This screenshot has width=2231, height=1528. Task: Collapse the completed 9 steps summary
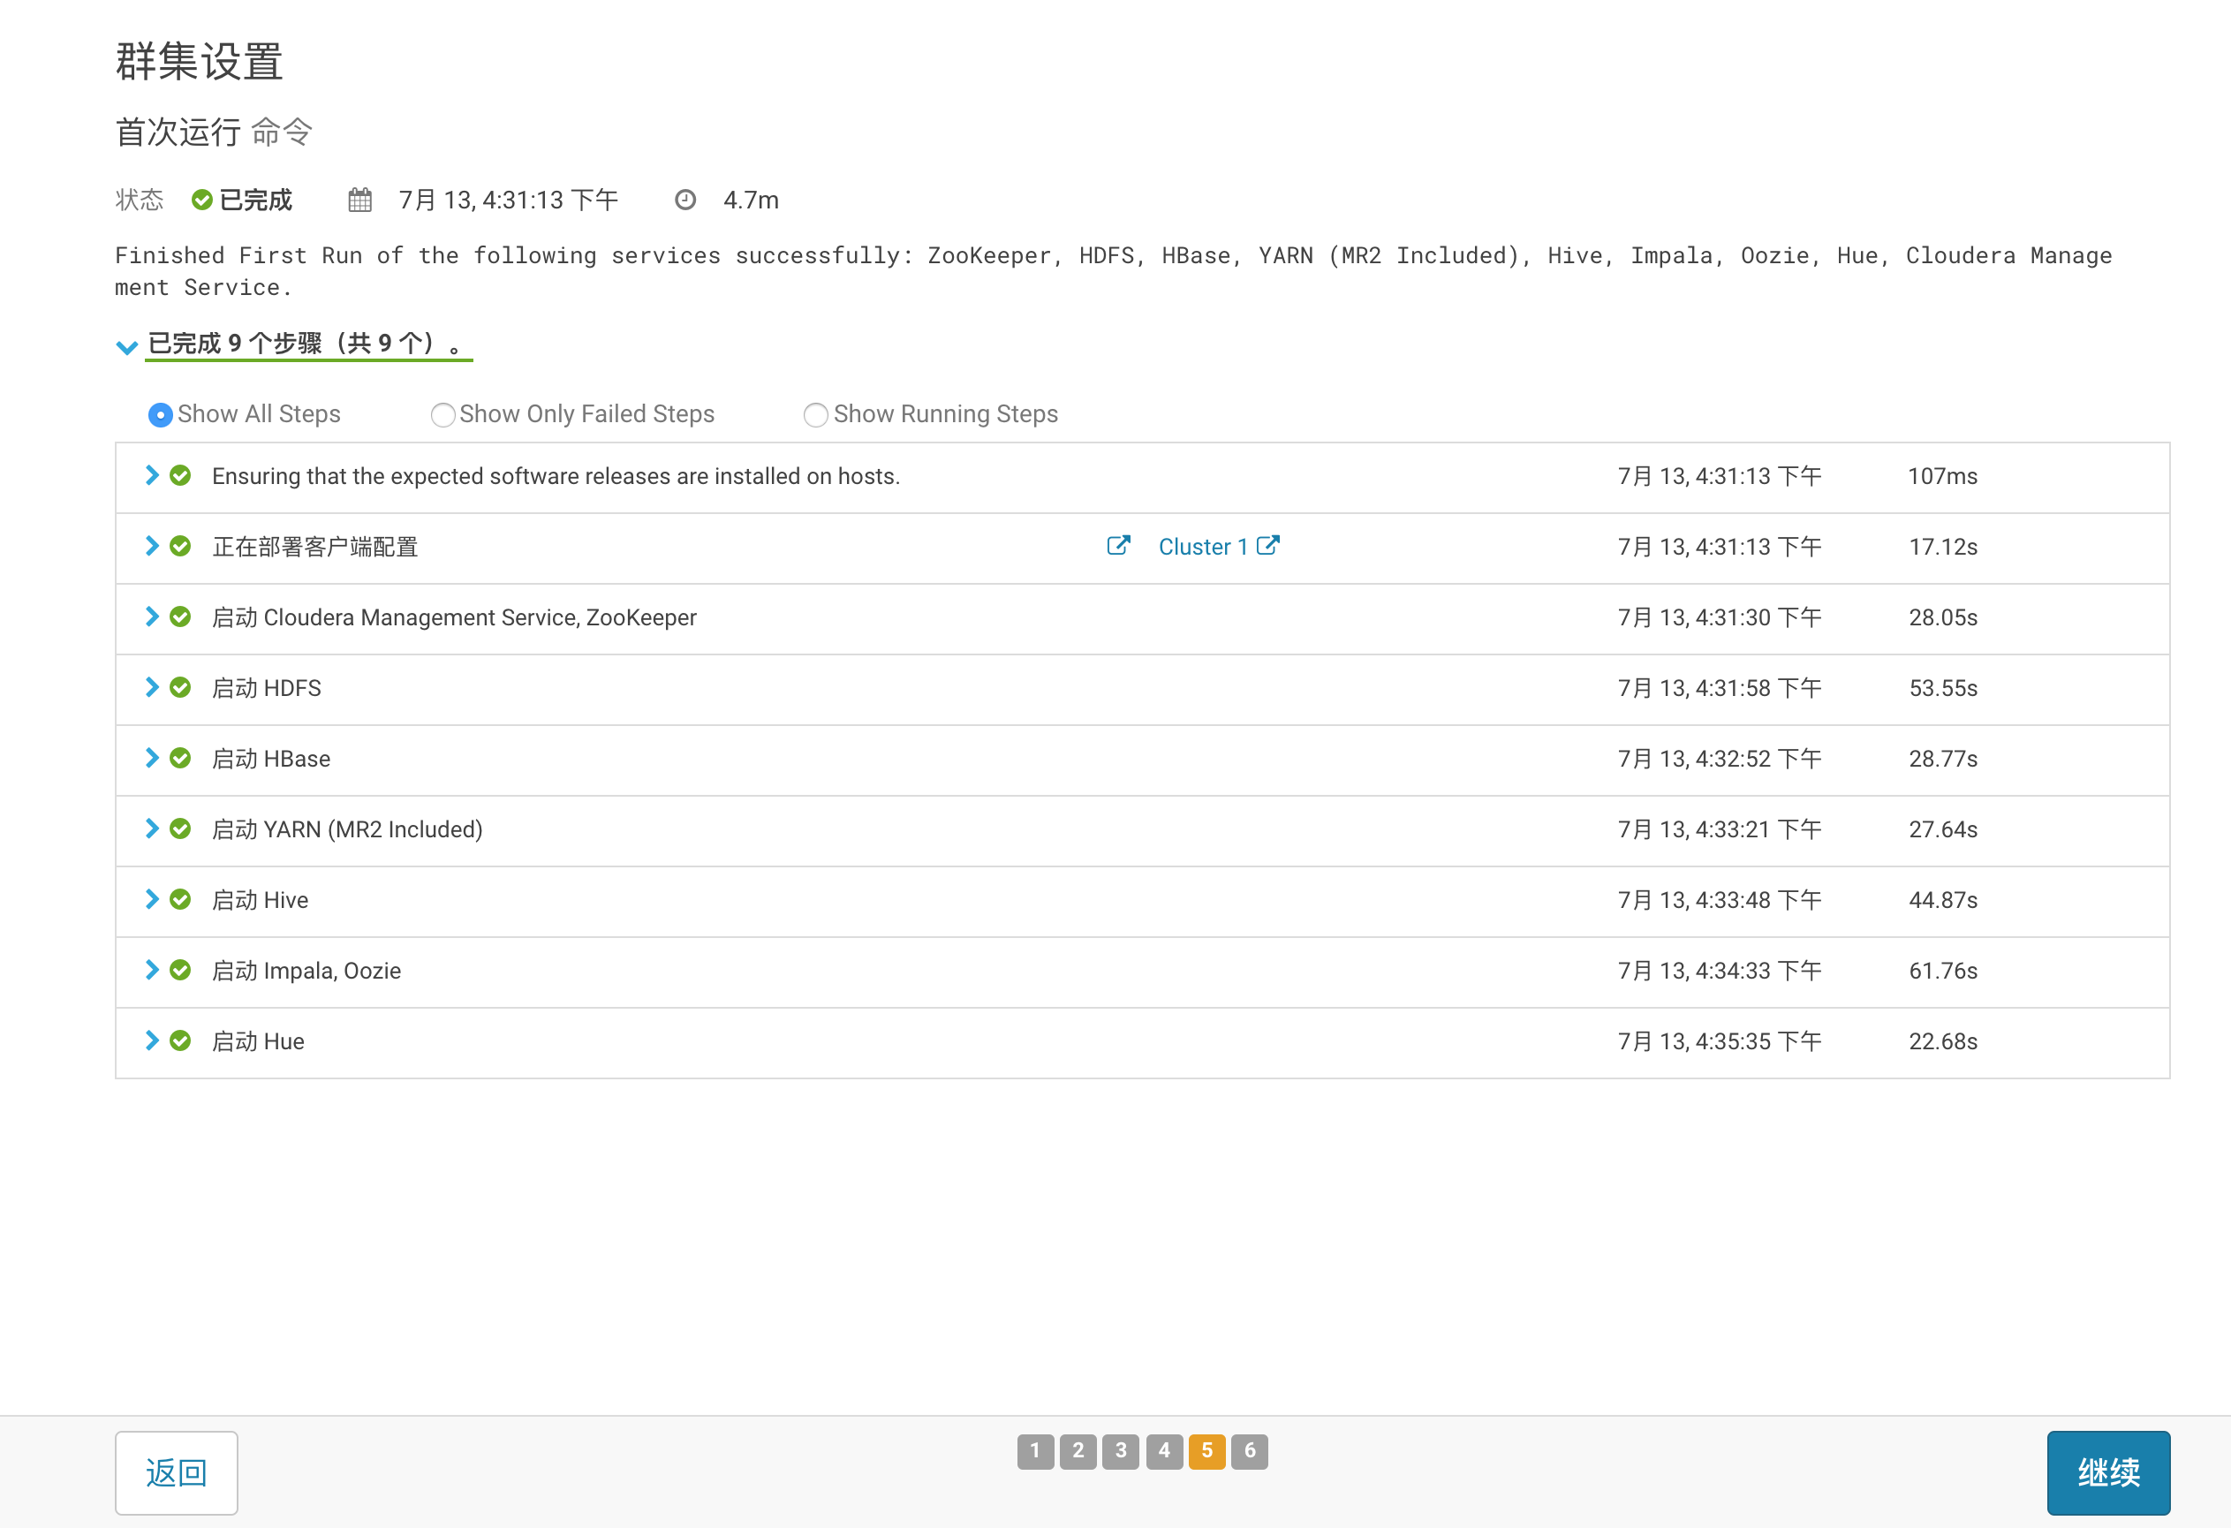(126, 346)
